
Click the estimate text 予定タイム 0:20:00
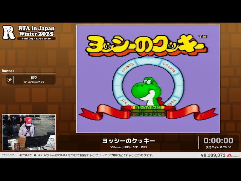click(218, 147)
